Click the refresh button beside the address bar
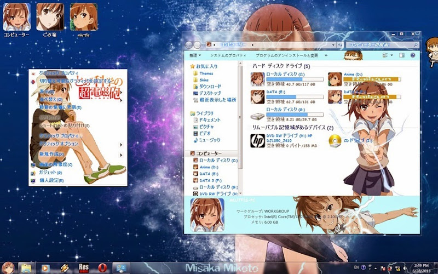 (340, 45)
